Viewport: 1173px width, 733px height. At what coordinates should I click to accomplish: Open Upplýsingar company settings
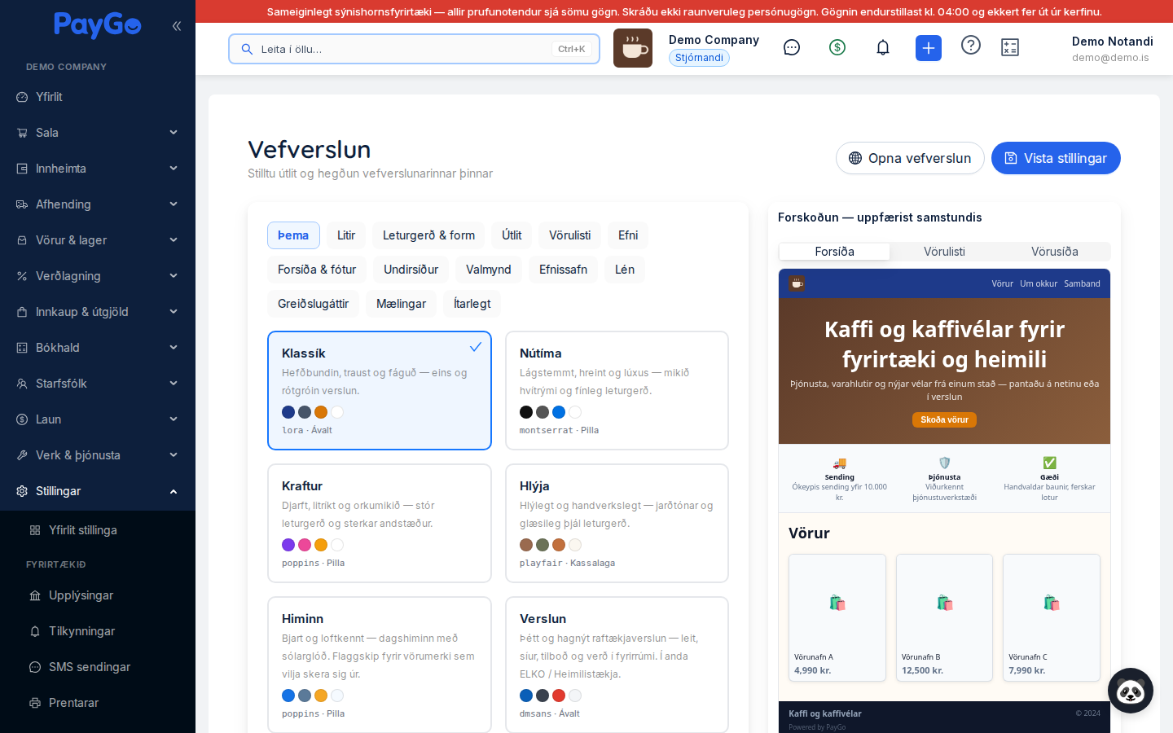coord(98,595)
